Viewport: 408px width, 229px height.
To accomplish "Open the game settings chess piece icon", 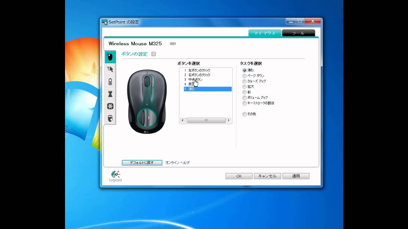I will point(110,94).
